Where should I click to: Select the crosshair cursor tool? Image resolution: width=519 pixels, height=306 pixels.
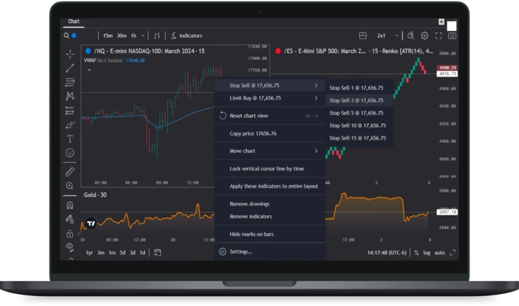pyautogui.click(x=70, y=54)
